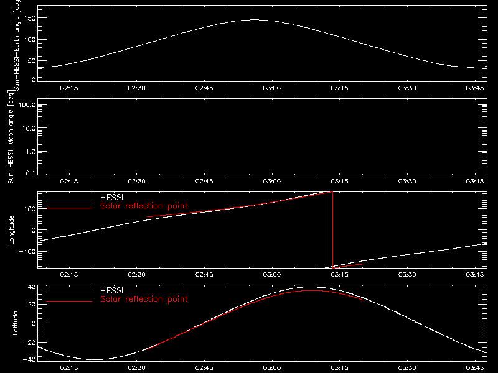Image resolution: width=498 pixels, height=373 pixels.
Task: Click the 10.0 tick on Moon angle axis
Action: click(x=29, y=128)
